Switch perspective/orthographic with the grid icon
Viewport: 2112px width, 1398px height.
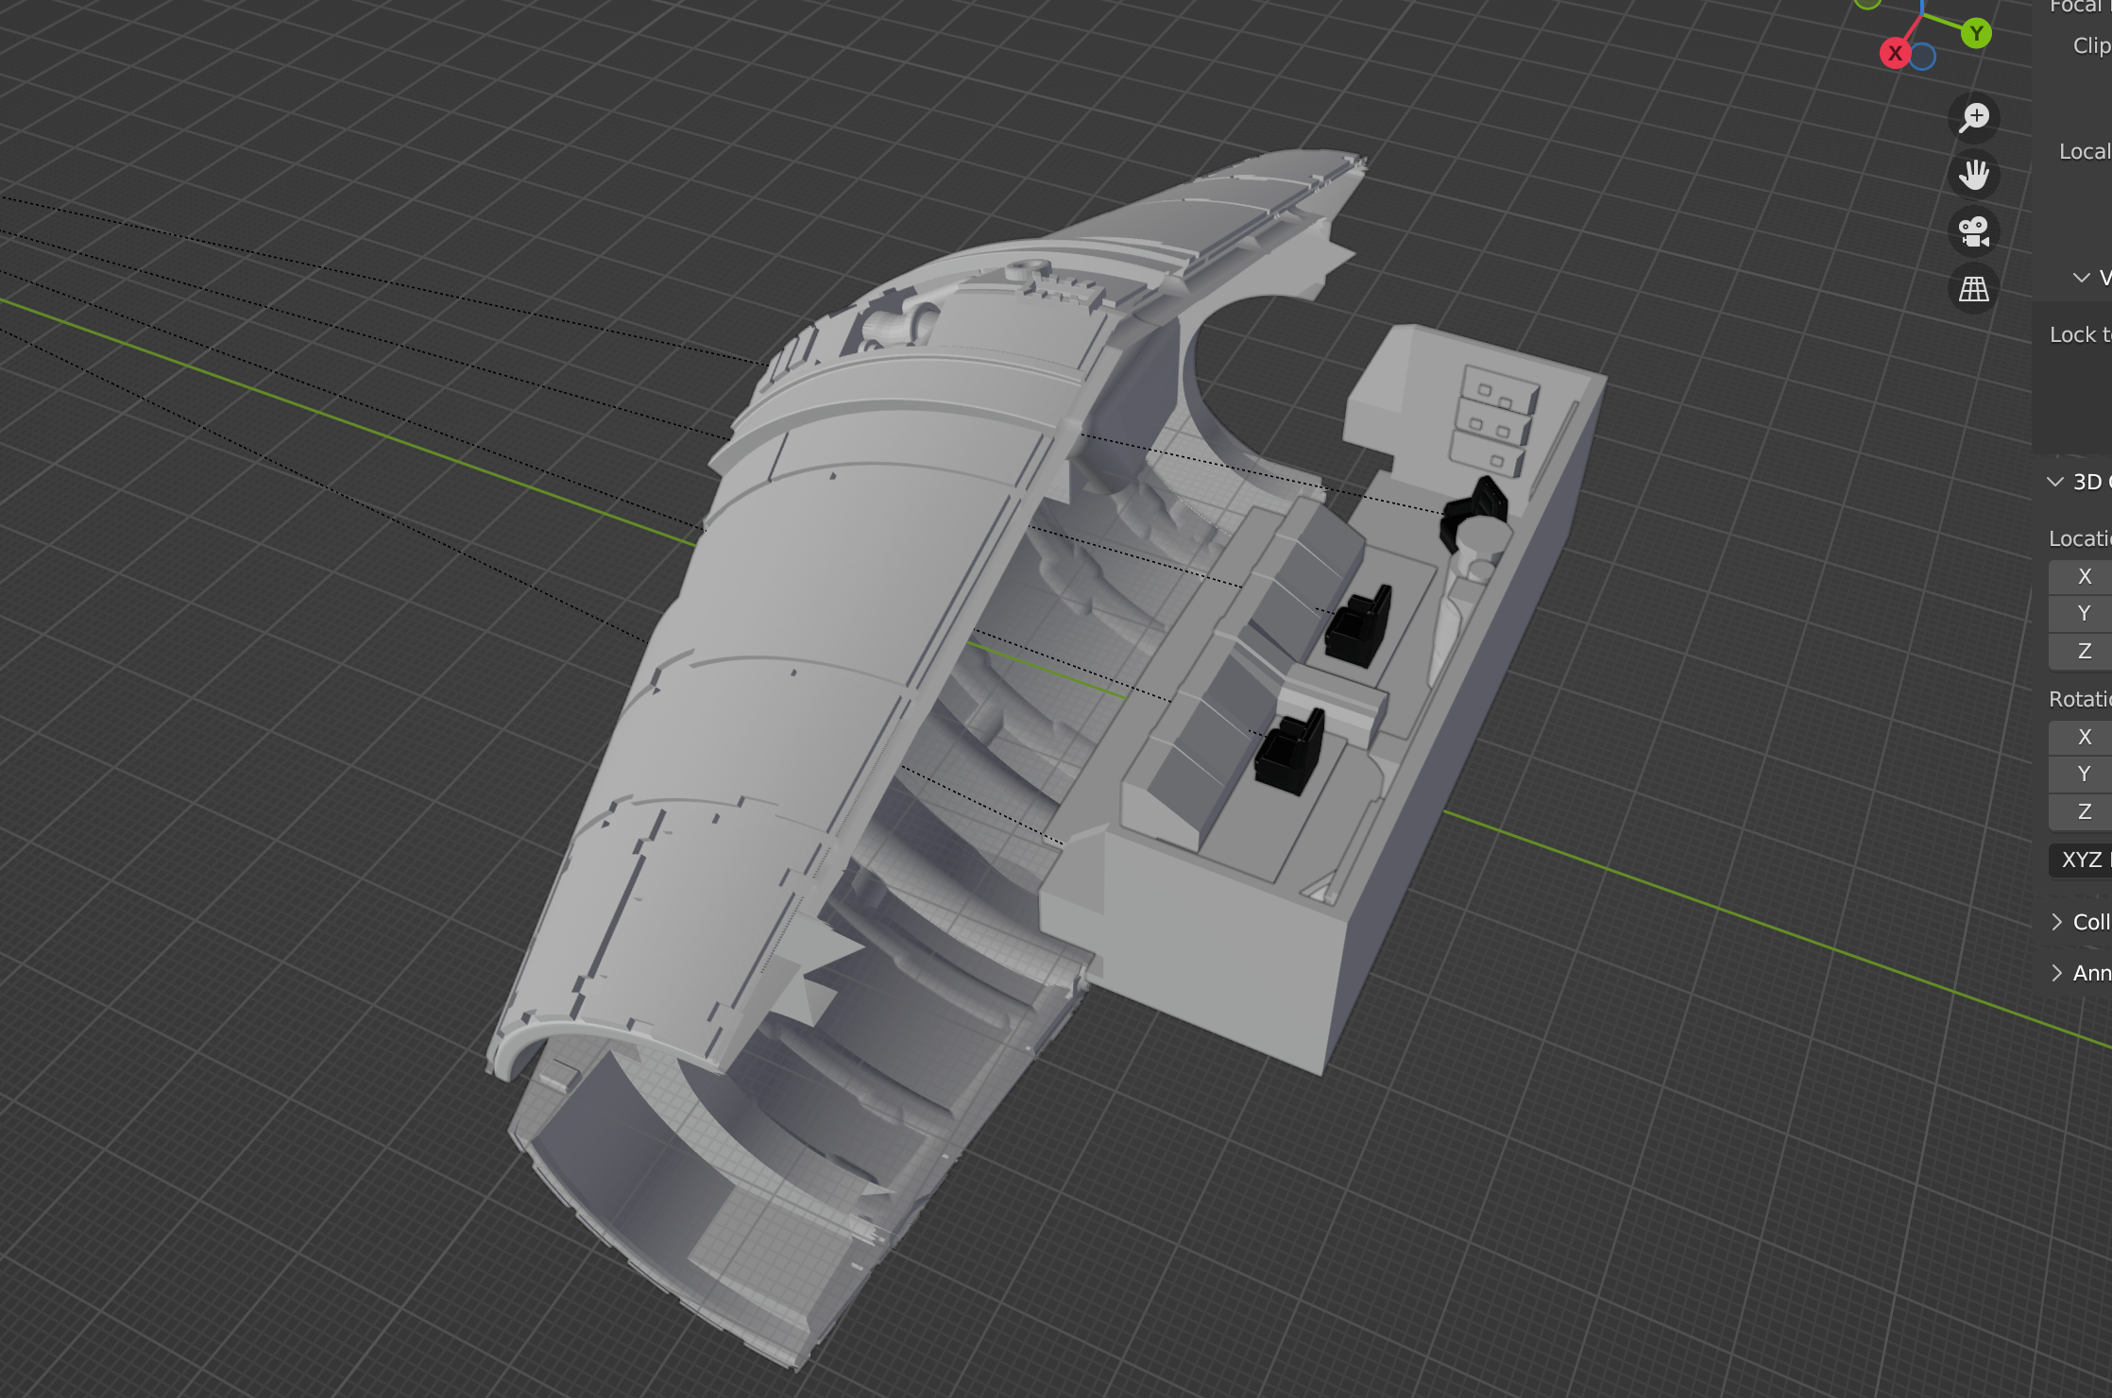point(1973,289)
